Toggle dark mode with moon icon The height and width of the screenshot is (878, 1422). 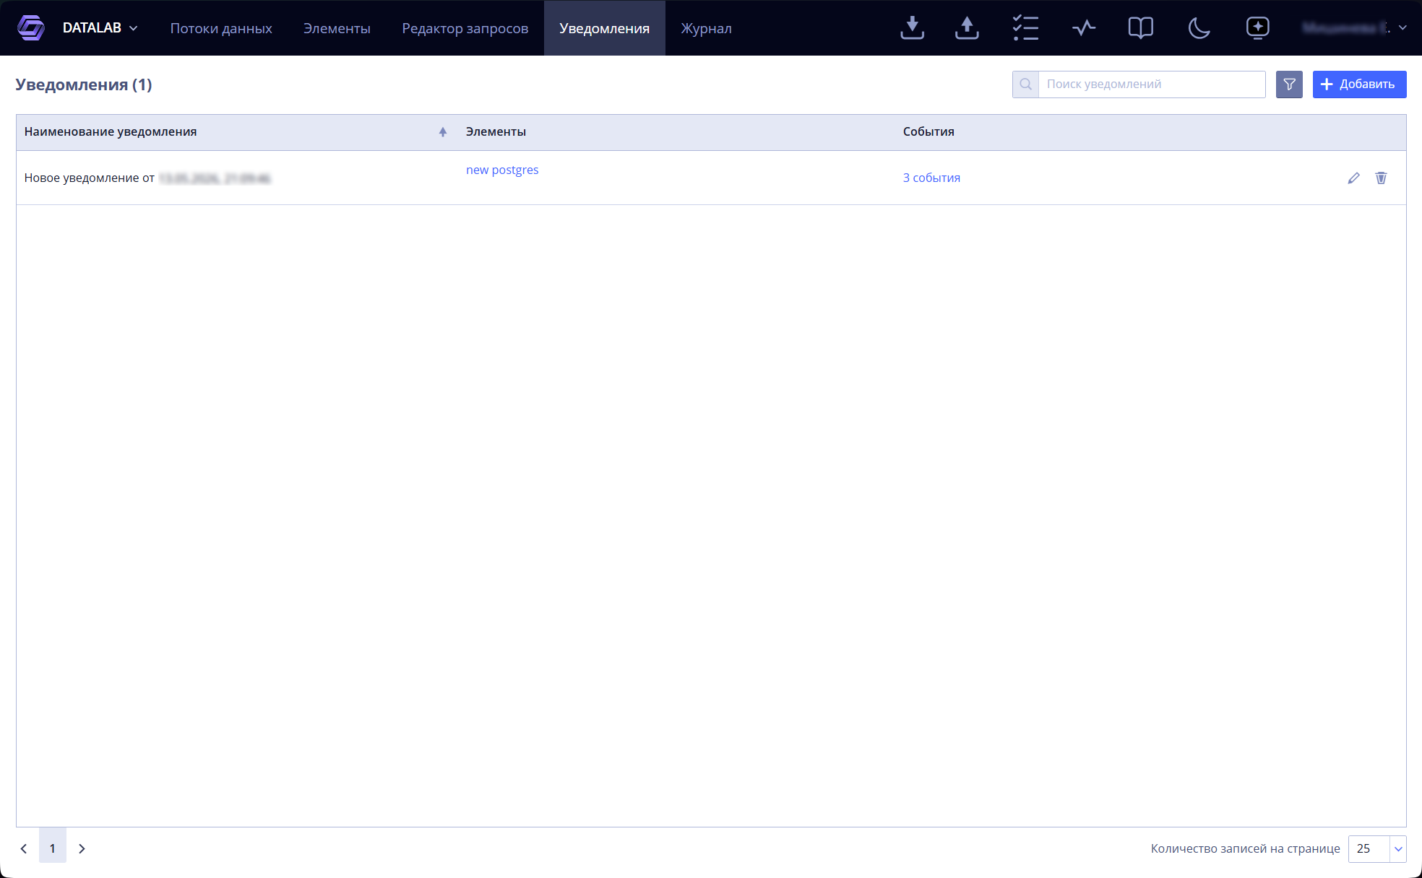[1199, 28]
